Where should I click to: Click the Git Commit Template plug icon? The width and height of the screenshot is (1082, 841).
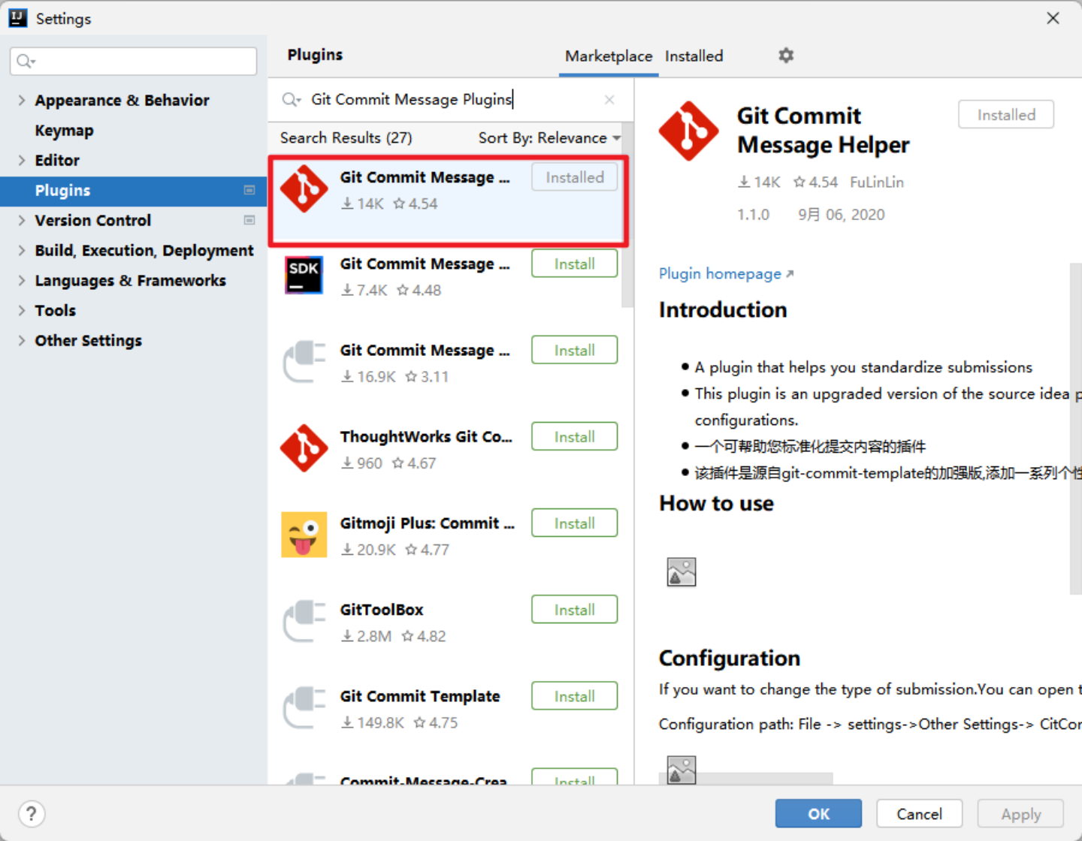[304, 707]
